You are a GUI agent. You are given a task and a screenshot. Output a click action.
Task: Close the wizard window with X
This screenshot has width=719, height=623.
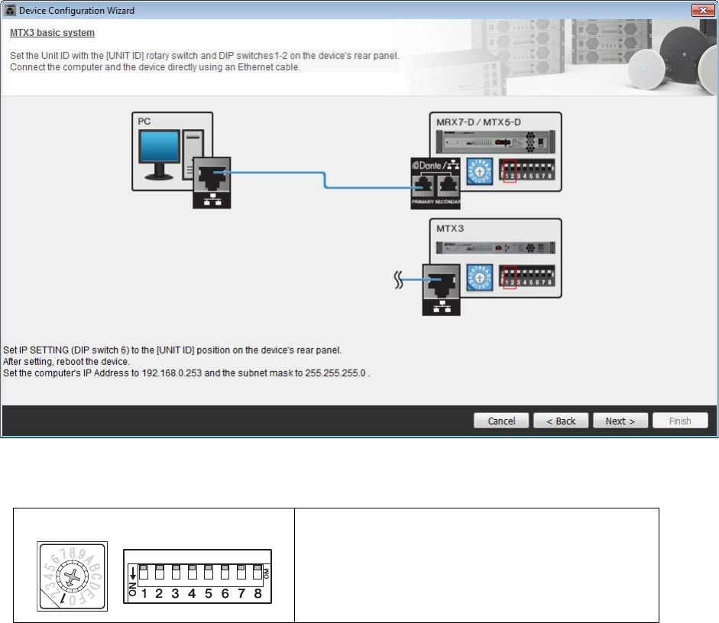(x=703, y=10)
